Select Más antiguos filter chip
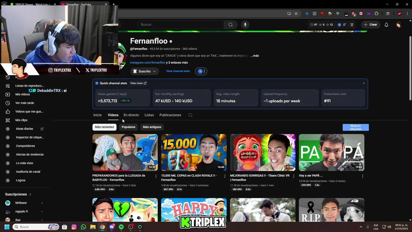 152,127
